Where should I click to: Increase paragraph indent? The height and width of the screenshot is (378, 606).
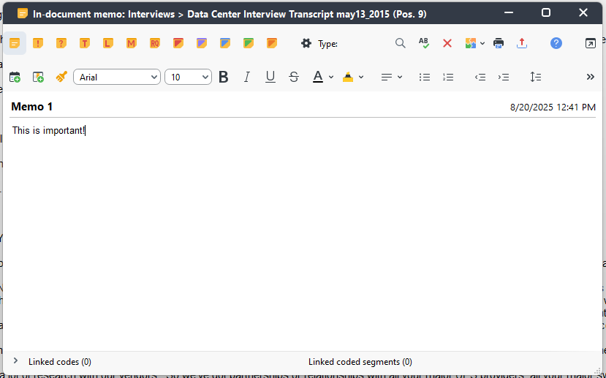[x=504, y=77]
